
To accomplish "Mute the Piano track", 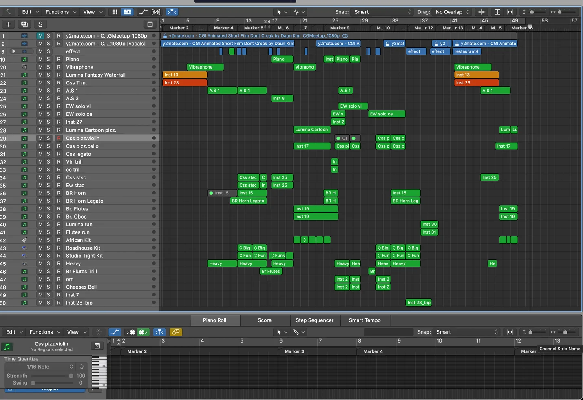I will coord(40,59).
